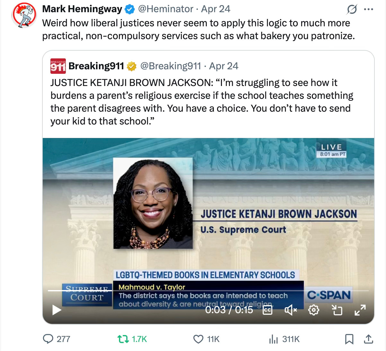
Task: Play the embedded C-SPAN video
Action: (57, 310)
